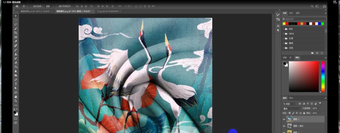This screenshot has height=133, width=340.
Task: Switch to the Paths tab beside Layers
Action: click(x=291, y=98)
